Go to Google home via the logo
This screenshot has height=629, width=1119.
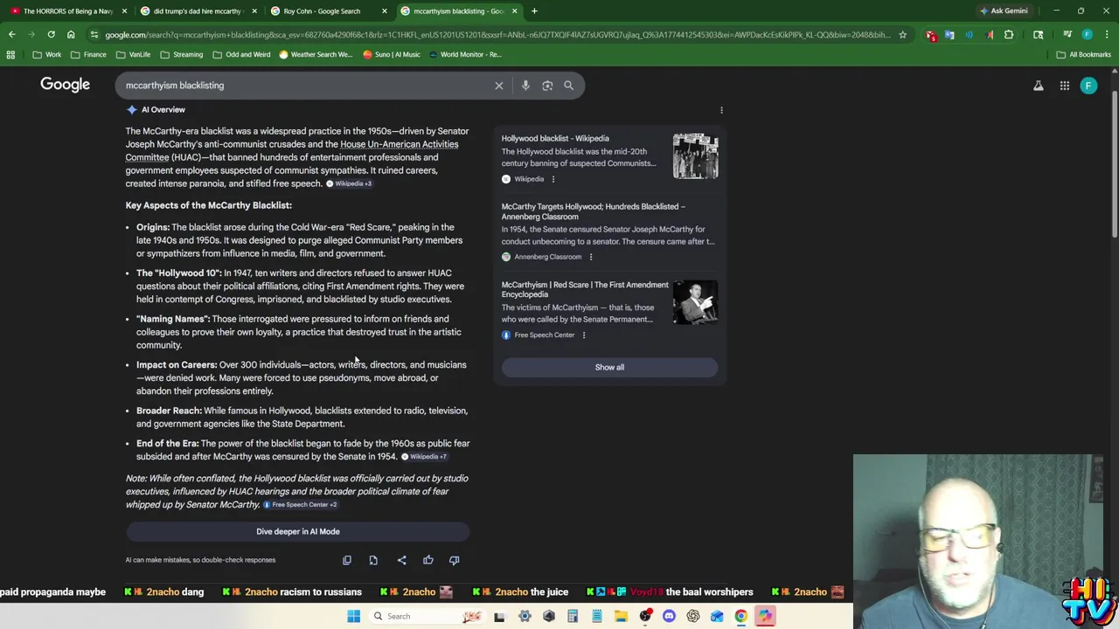[x=65, y=85]
